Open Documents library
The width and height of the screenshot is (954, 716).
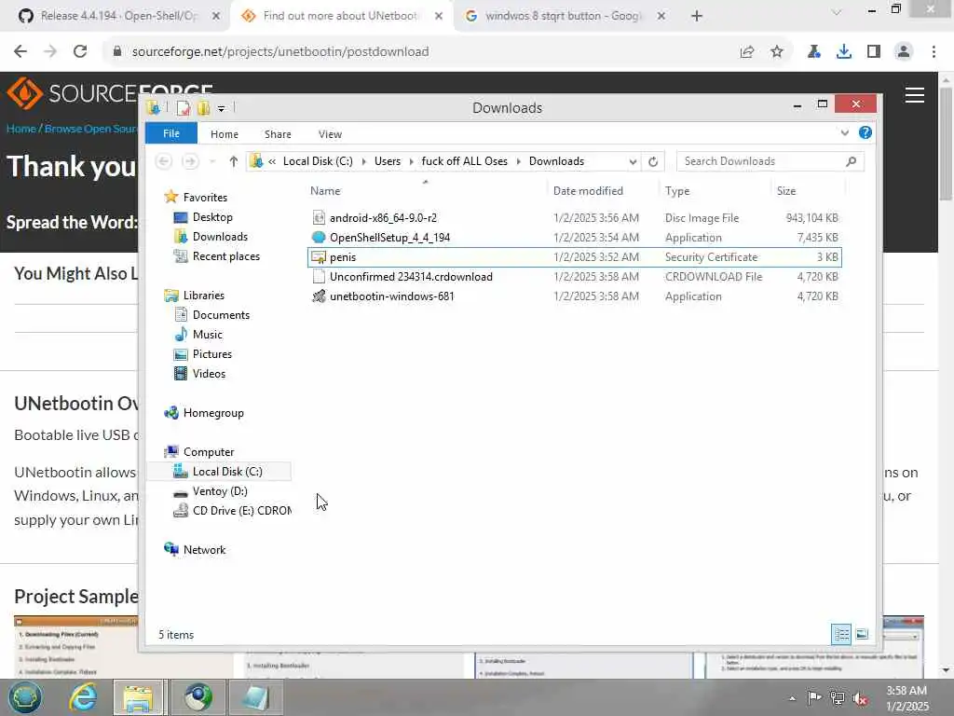tap(221, 315)
